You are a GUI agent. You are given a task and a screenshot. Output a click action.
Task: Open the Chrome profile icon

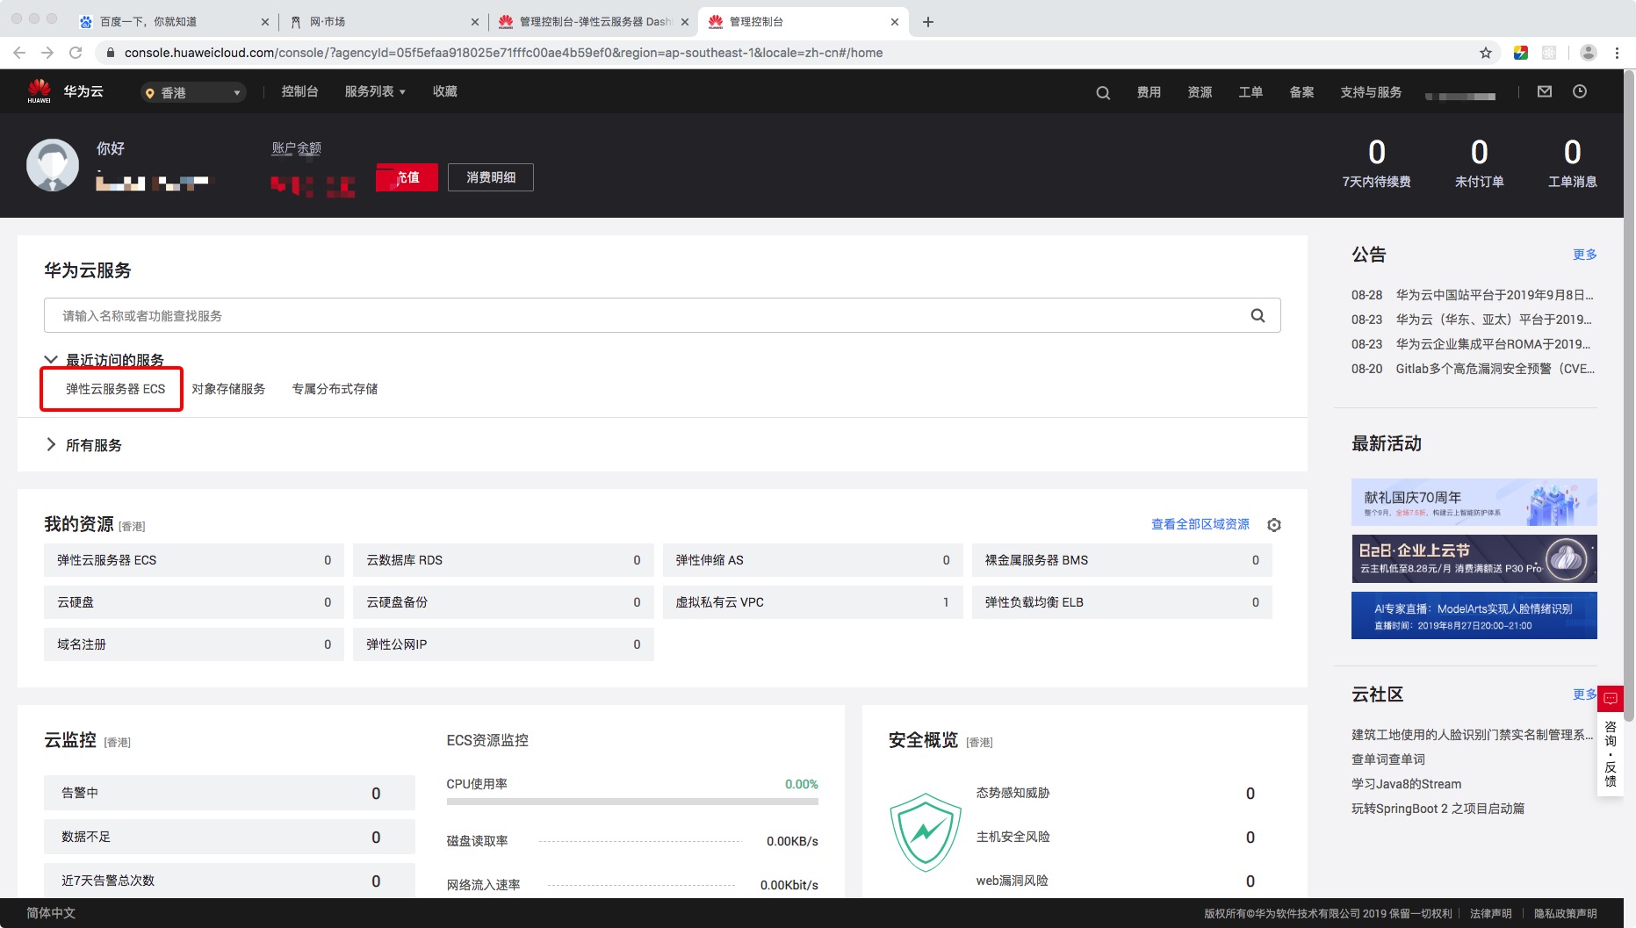[1589, 53]
